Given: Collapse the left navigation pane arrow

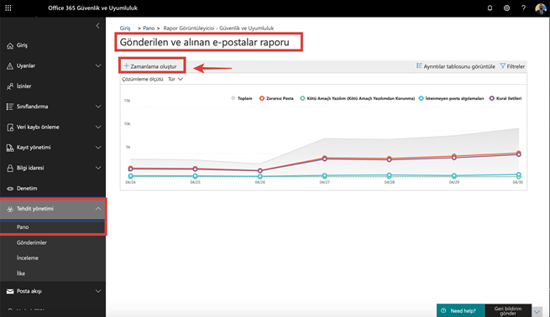Looking at the screenshot, I should tap(98, 25).
